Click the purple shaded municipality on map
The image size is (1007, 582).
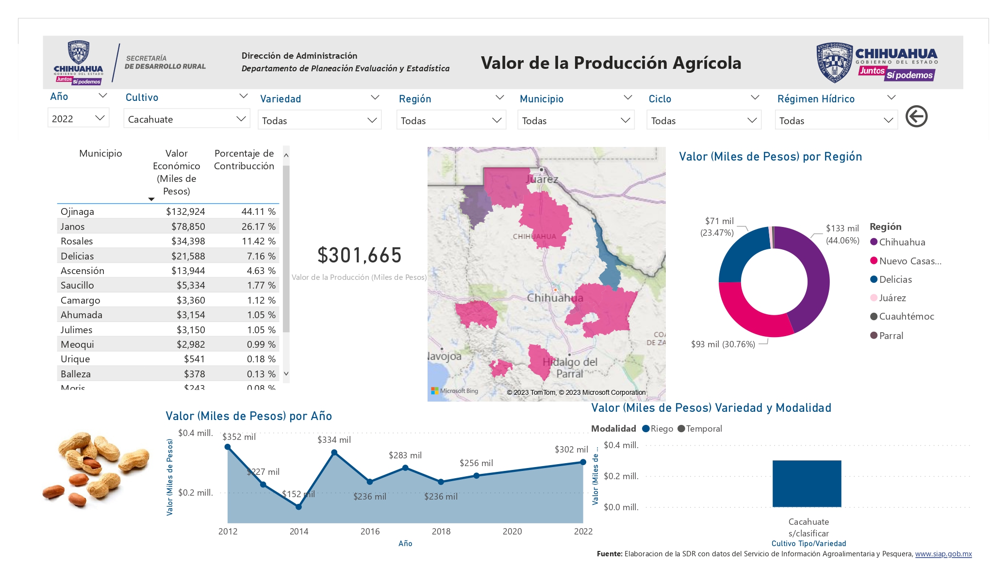[x=477, y=205]
